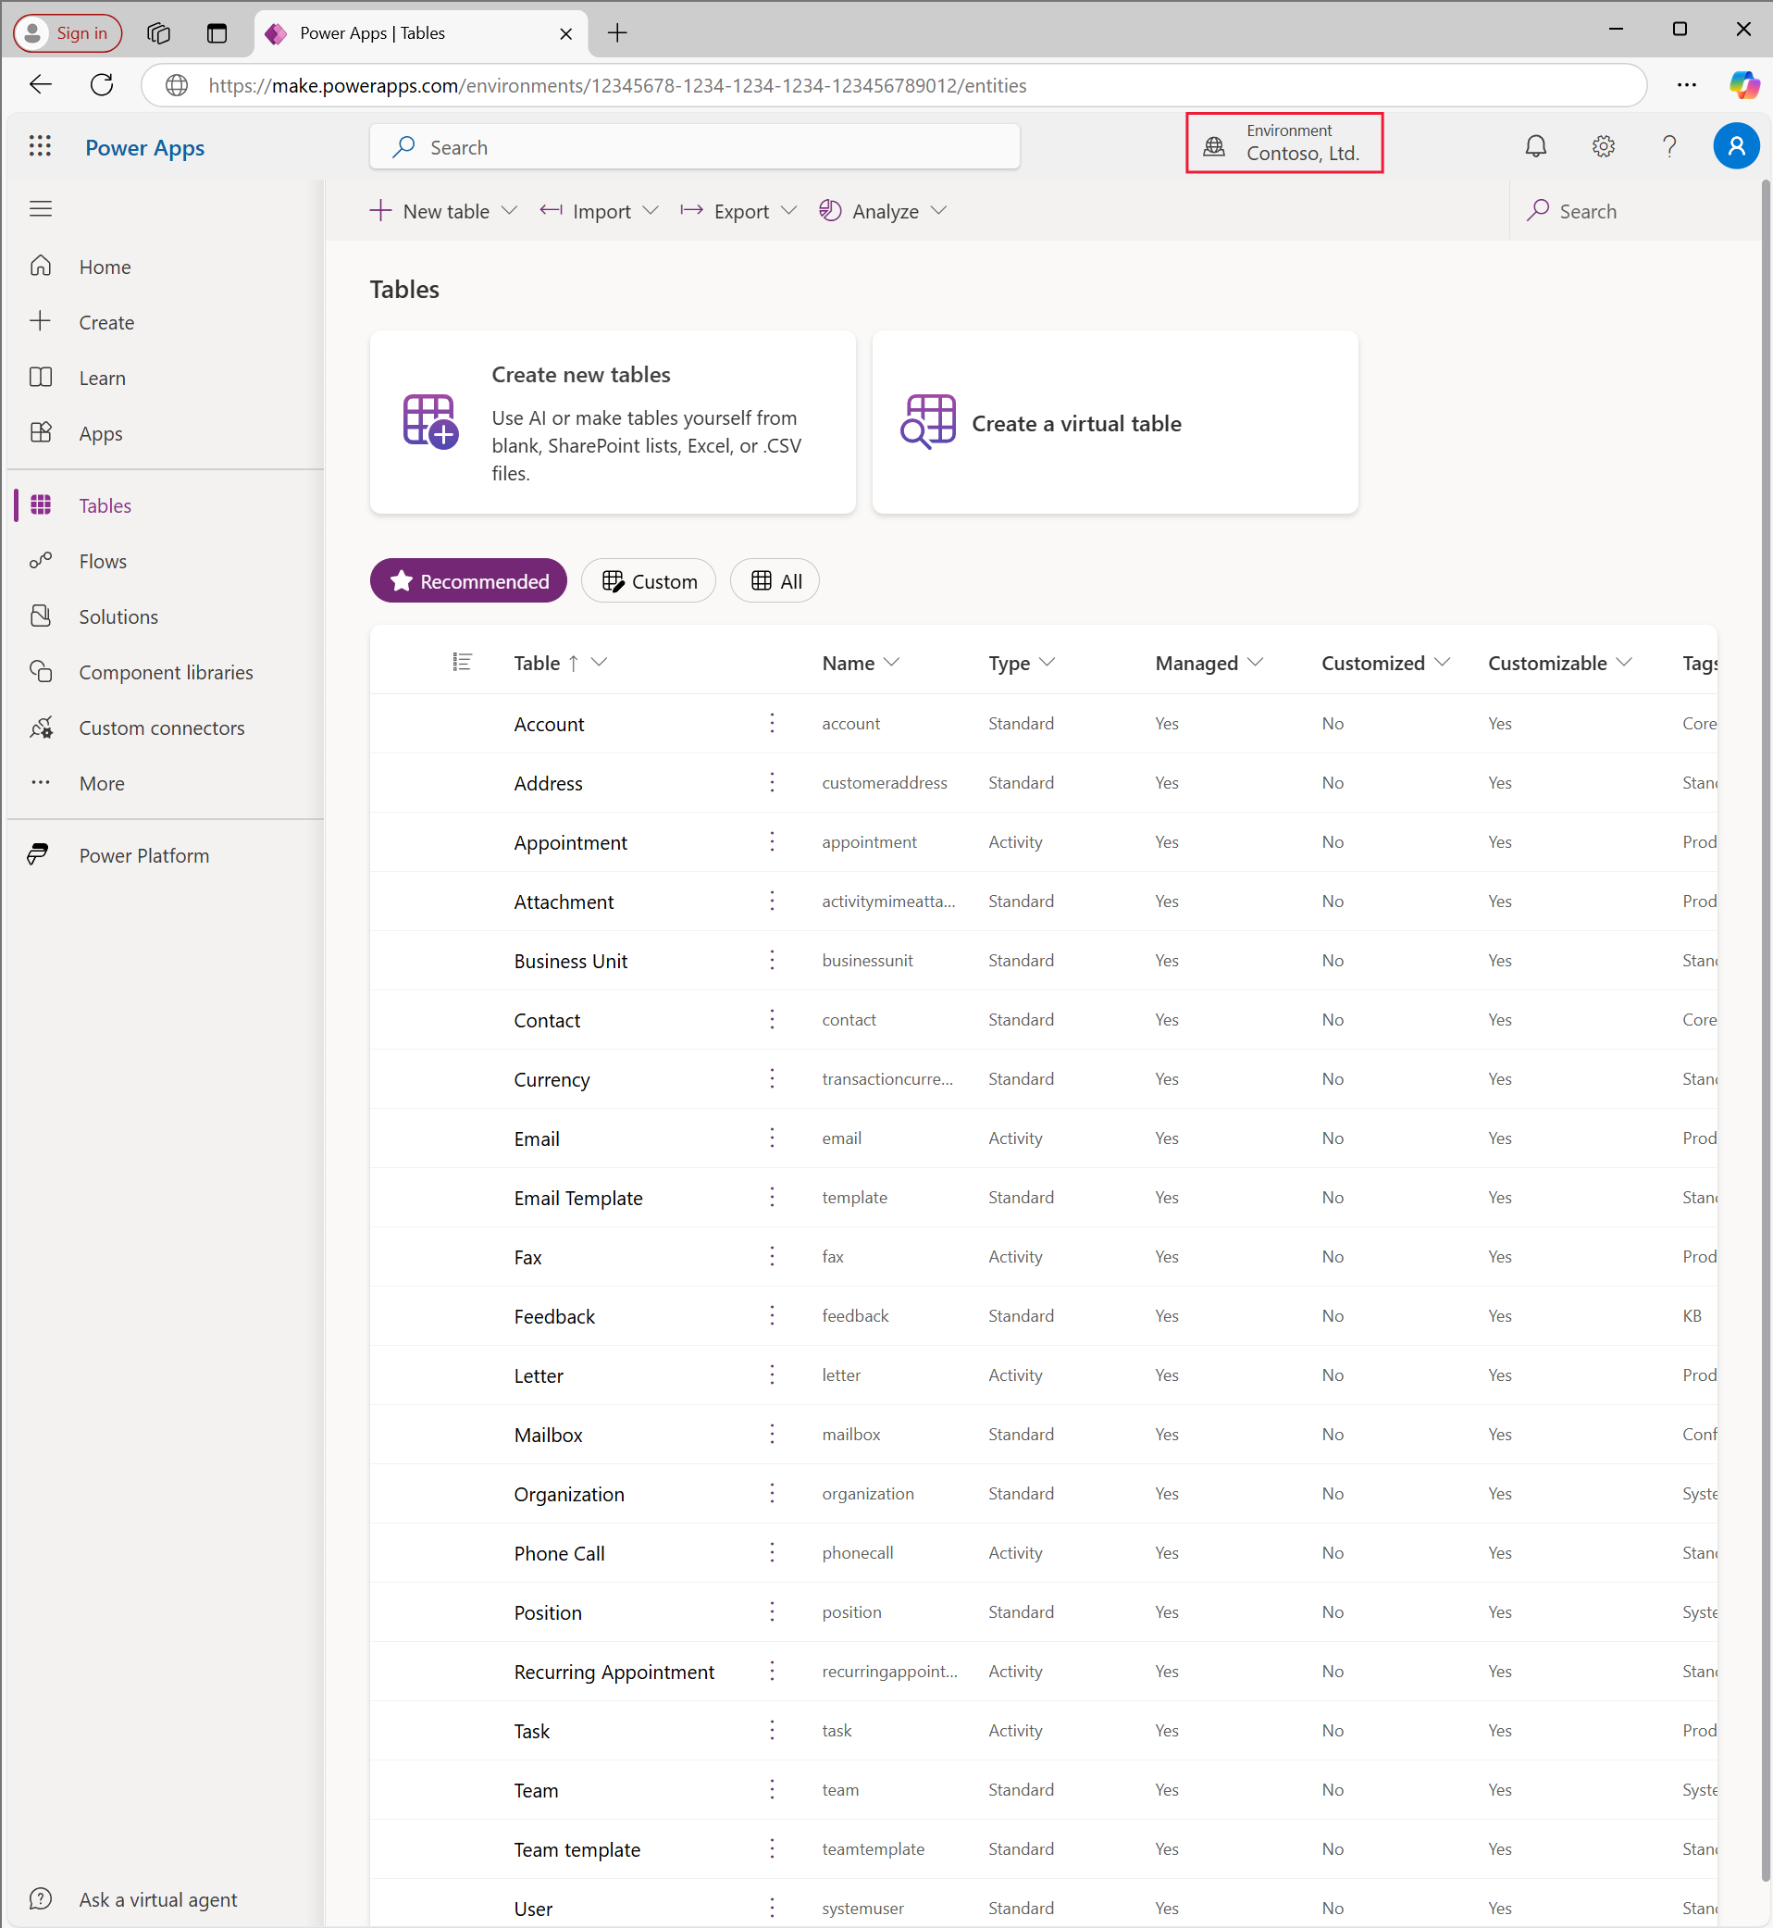Open the Copilot icon in browser toolbar

pyautogui.click(x=1743, y=84)
